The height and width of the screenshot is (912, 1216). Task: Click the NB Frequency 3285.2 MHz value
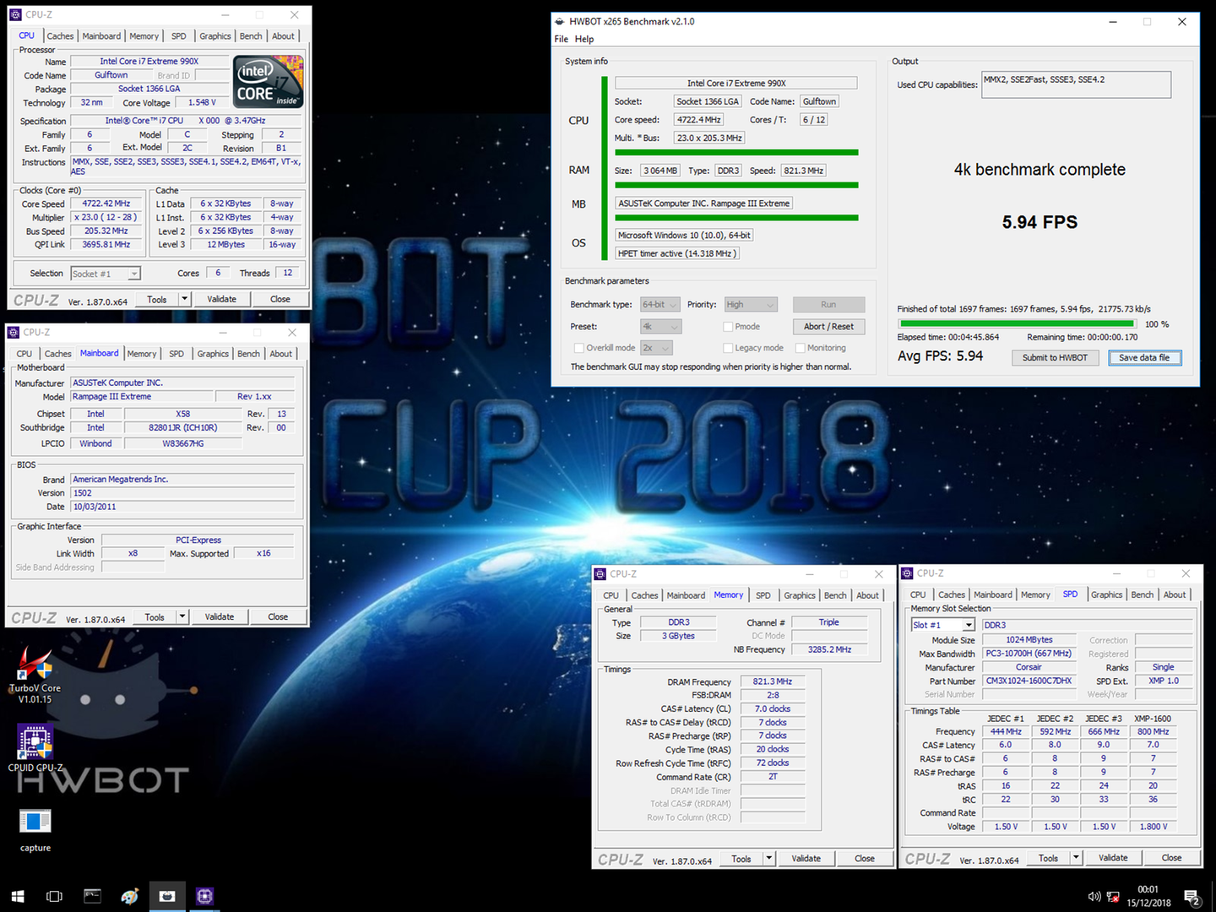coord(829,649)
